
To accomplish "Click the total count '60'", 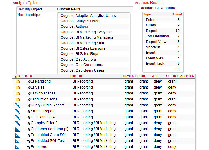I will (x=177, y=69).
